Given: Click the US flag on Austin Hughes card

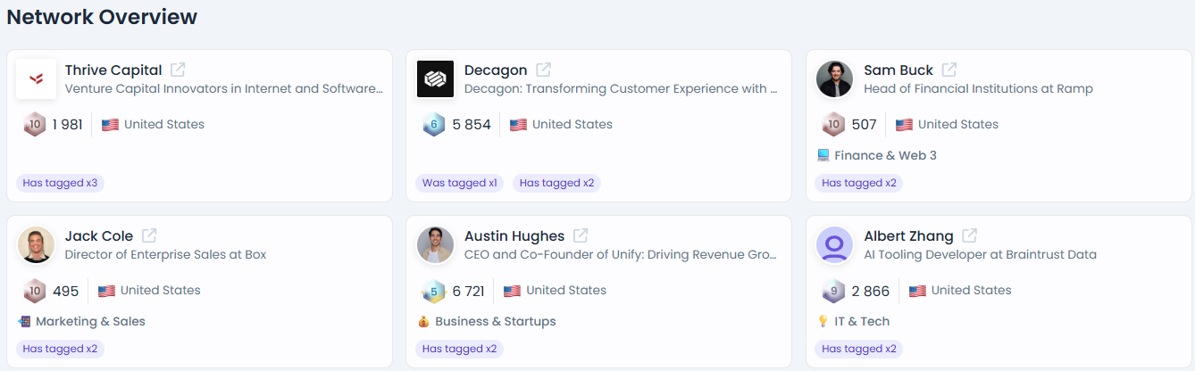Looking at the screenshot, I should [x=512, y=291].
